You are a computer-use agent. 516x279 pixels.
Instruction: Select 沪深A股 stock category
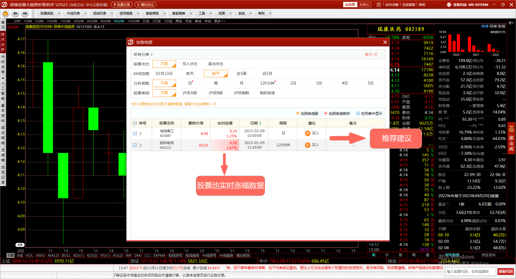pyautogui.click(x=190, y=93)
